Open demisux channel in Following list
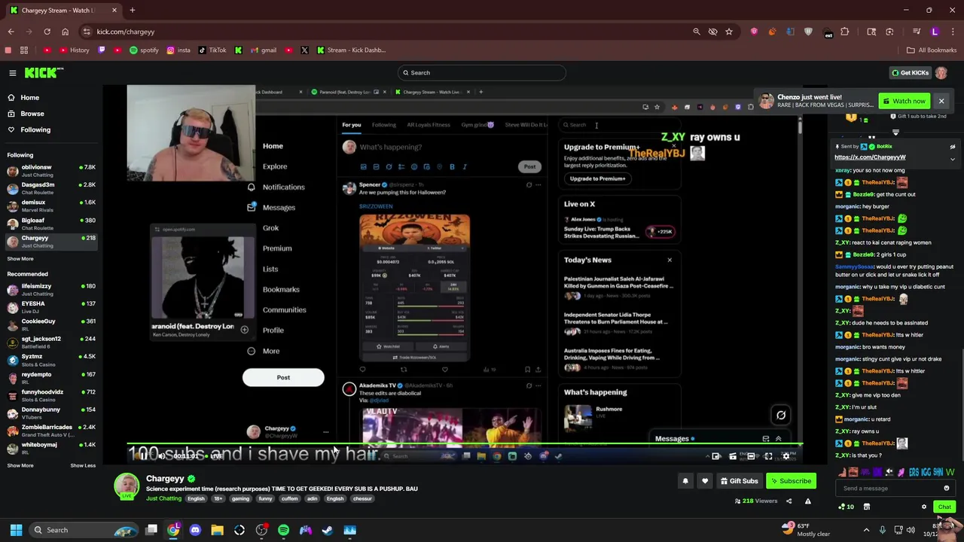This screenshot has height=542, width=964. pos(50,206)
